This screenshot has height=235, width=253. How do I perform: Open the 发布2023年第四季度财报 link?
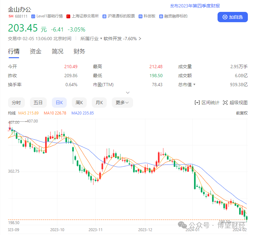tap(195, 6)
